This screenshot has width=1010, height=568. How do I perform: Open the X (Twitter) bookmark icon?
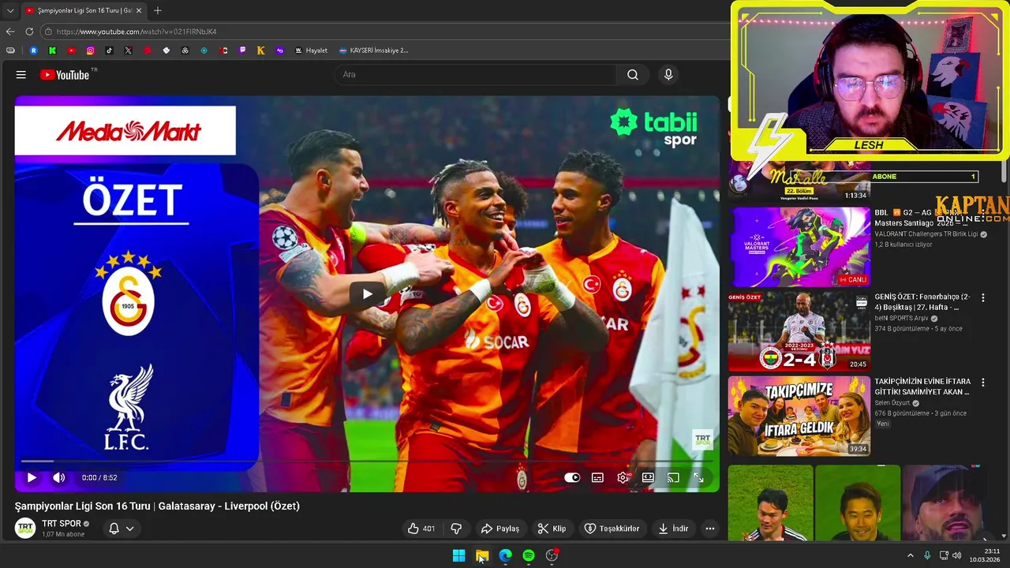click(x=128, y=50)
